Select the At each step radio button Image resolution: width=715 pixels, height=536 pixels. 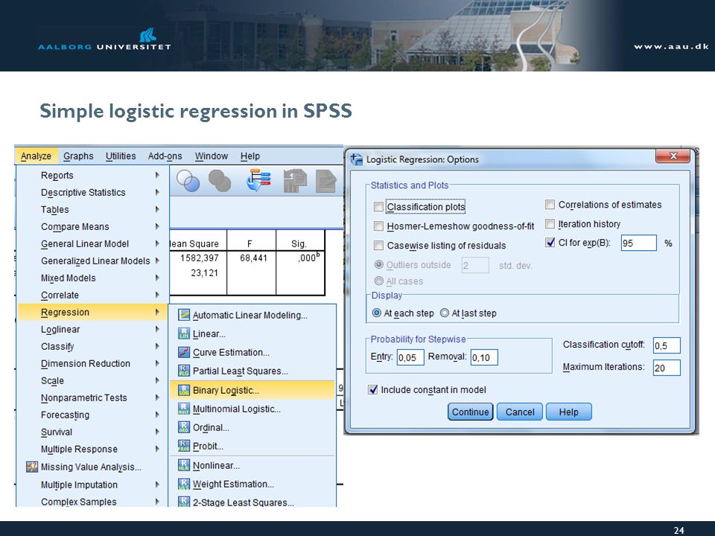pos(377,313)
